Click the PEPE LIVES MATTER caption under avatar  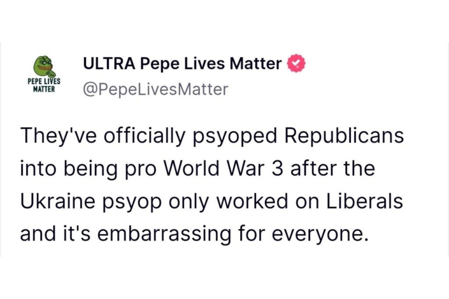coord(44,85)
